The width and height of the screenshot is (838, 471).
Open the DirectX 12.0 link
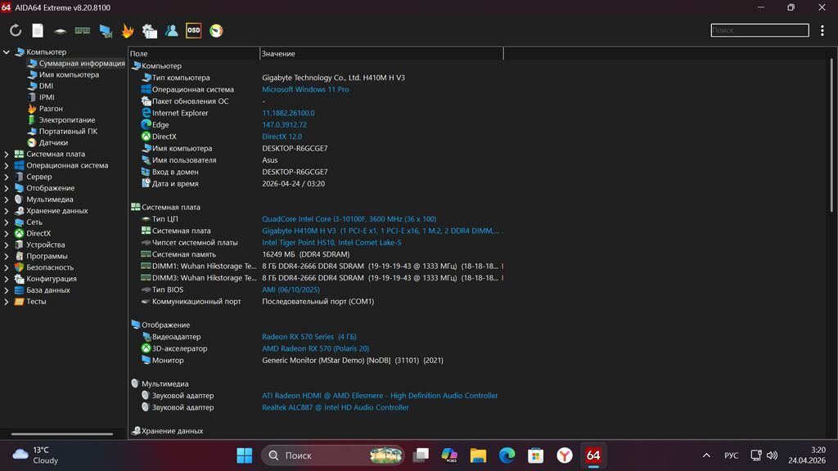(282, 137)
